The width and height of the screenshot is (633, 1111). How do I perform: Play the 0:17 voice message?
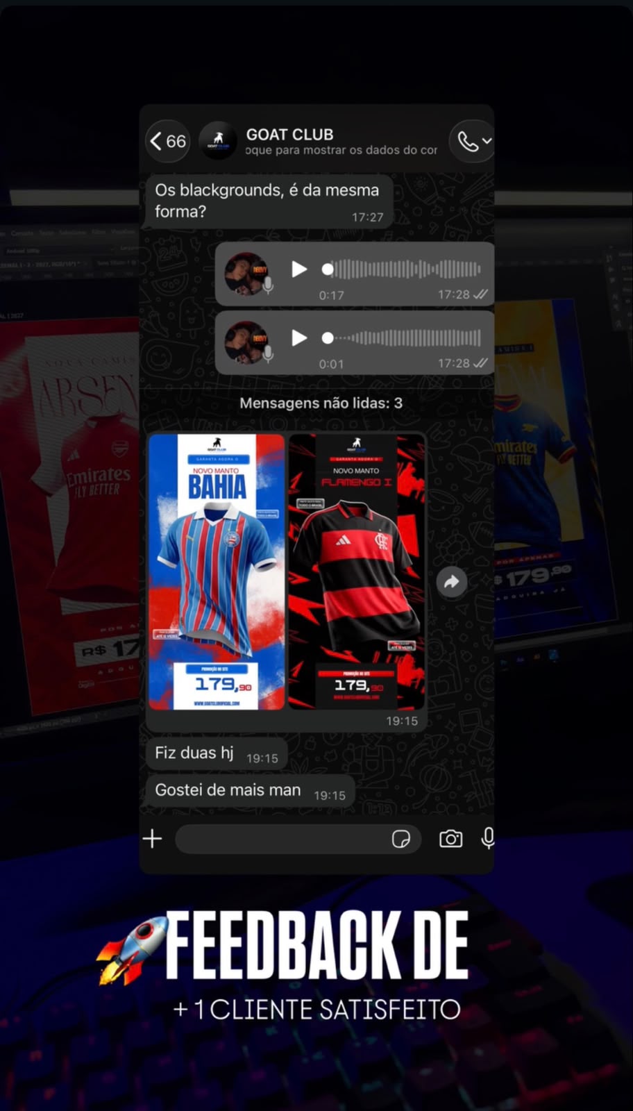click(x=299, y=269)
